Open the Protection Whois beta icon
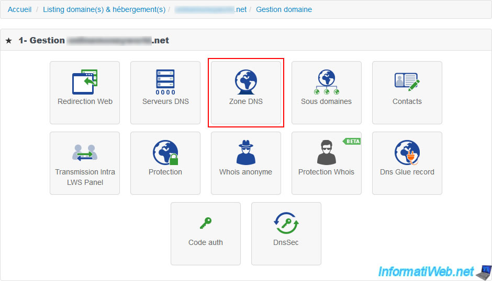Viewport: 492px width, 281px height. [x=327, y=153]
